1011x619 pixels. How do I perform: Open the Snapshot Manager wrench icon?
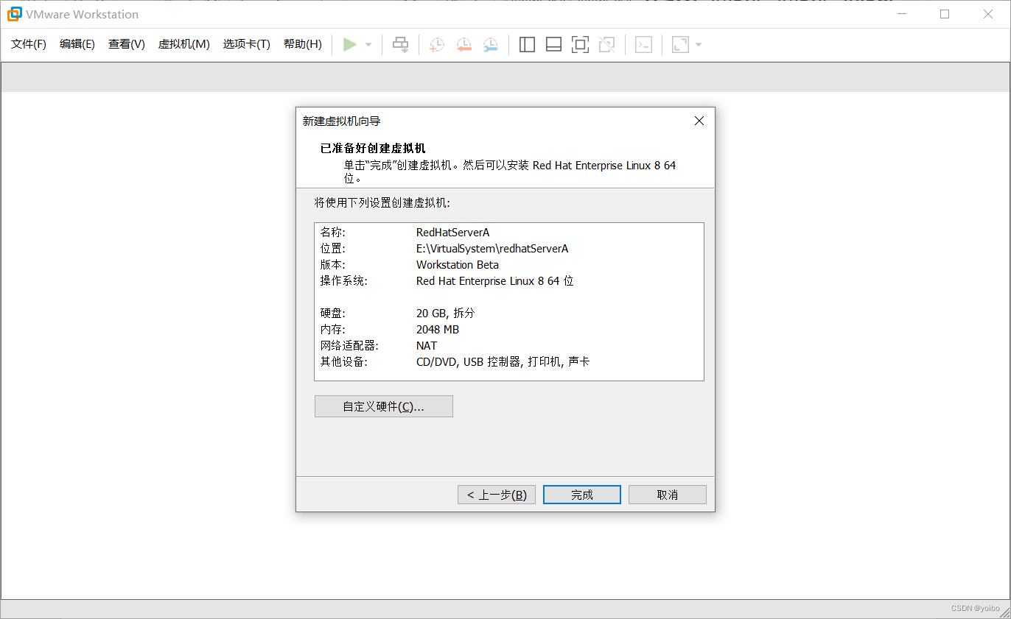491,45
